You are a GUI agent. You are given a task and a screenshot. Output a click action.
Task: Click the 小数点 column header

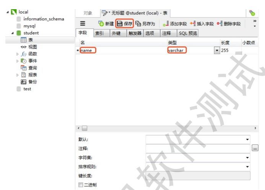[250, 42]
